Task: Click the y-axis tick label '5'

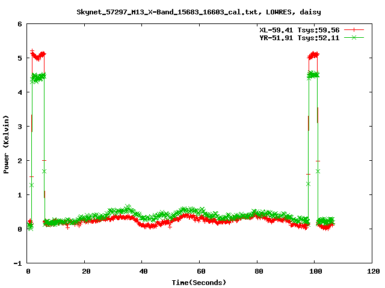Action: click(x=20, y=58)
